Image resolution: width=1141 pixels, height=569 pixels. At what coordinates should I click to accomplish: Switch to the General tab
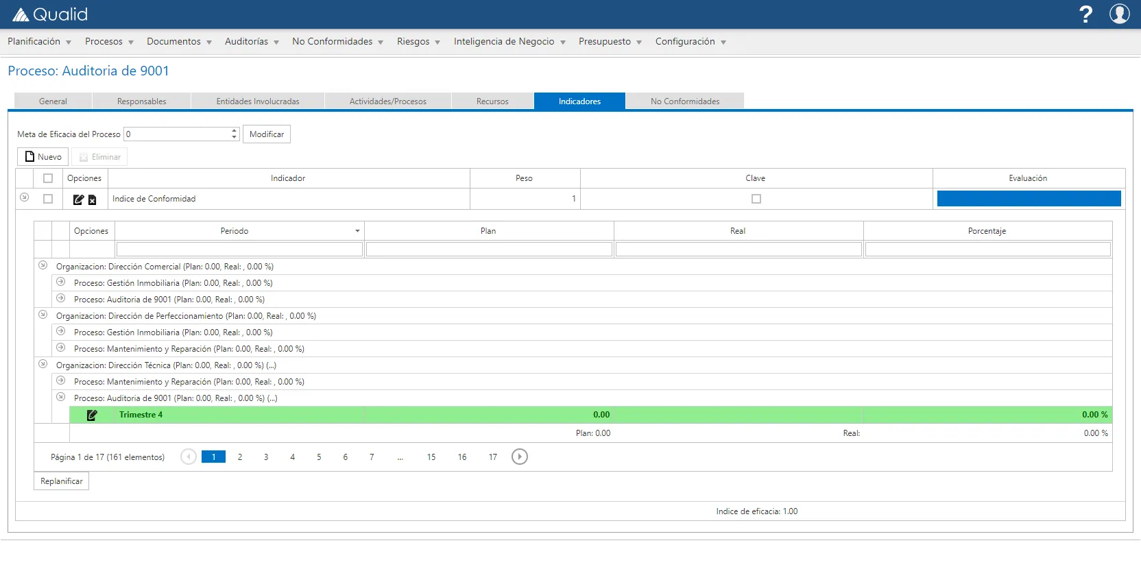(53, 101)
